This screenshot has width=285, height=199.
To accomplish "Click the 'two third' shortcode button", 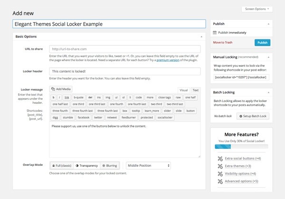I will 156,104.
